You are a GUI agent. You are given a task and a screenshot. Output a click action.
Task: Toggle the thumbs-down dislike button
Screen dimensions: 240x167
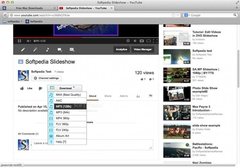(x=40, y=88)
